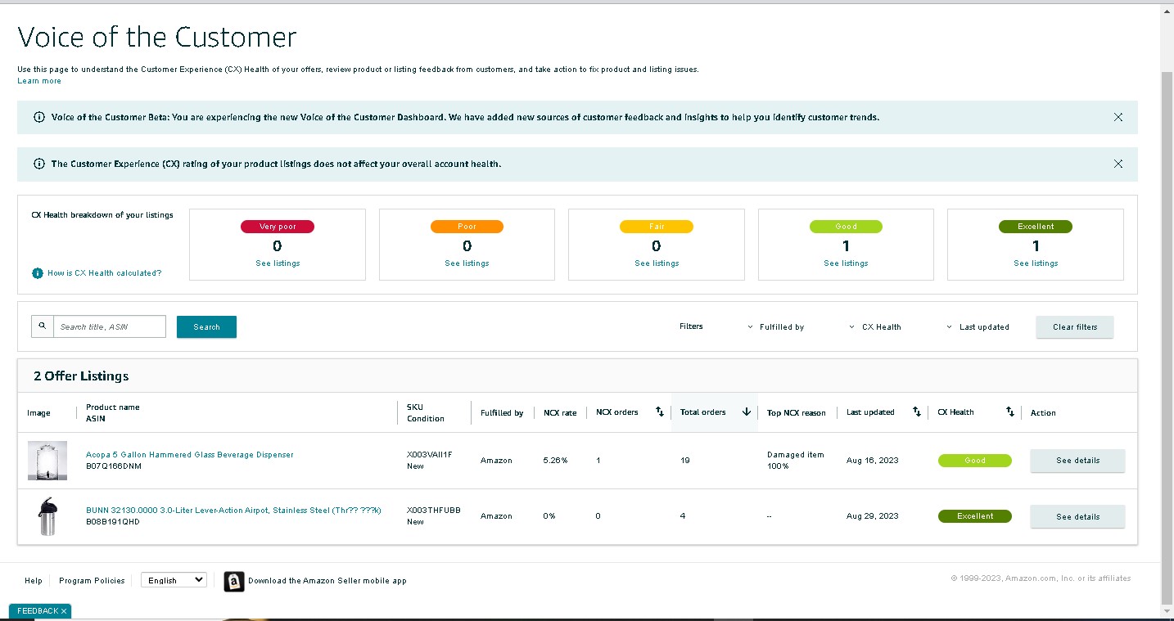Click the magnifier icon in the search box
This screenshot has width=1174, height=621.
tap(43, 326)
